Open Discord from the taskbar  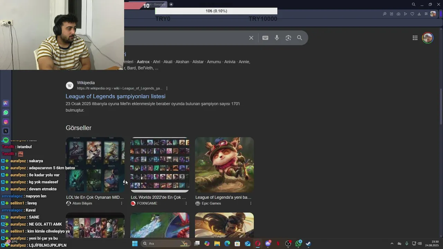[268, 243]
